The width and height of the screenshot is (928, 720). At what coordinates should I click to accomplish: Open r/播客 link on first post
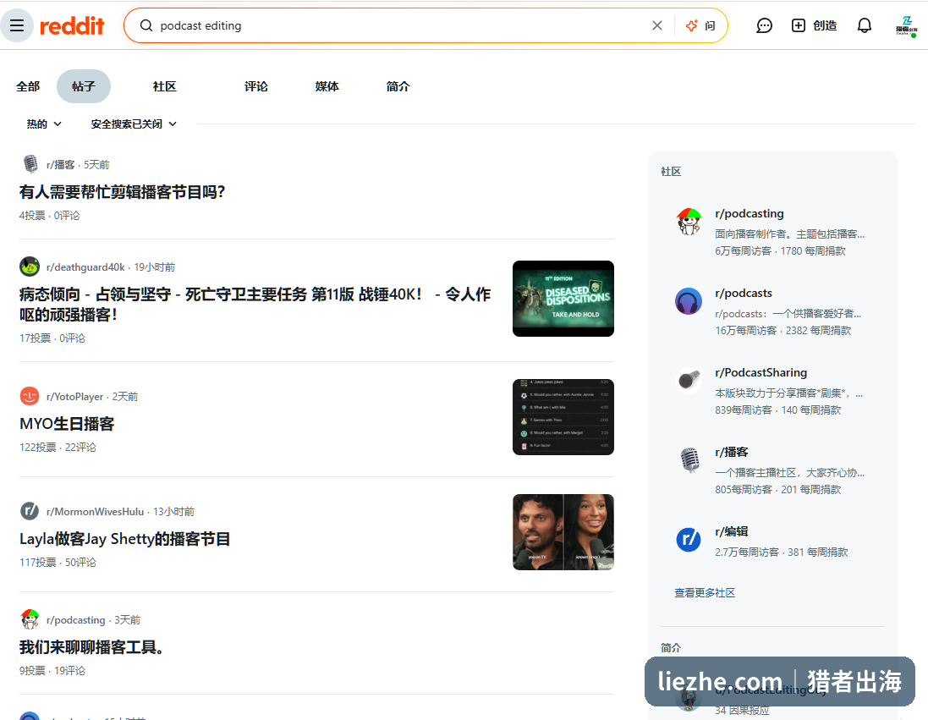coord(60,165)
